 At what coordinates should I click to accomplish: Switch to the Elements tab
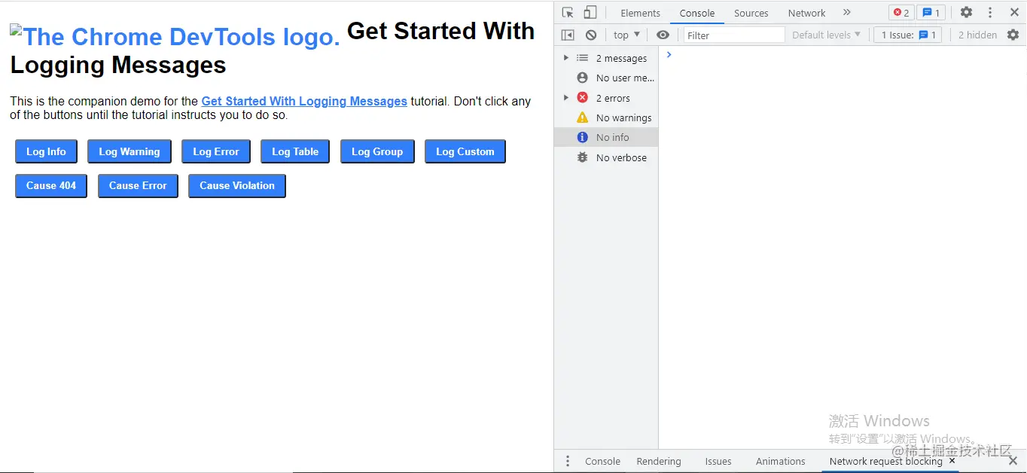pos(640,13)
